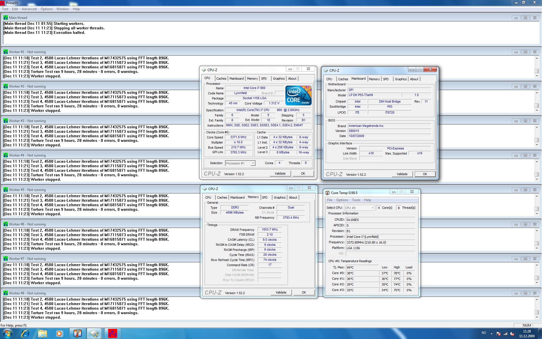Open About tab in CPU-Z Memory window
The height and width of the screenshot is (339, 542).
(293, 197)
